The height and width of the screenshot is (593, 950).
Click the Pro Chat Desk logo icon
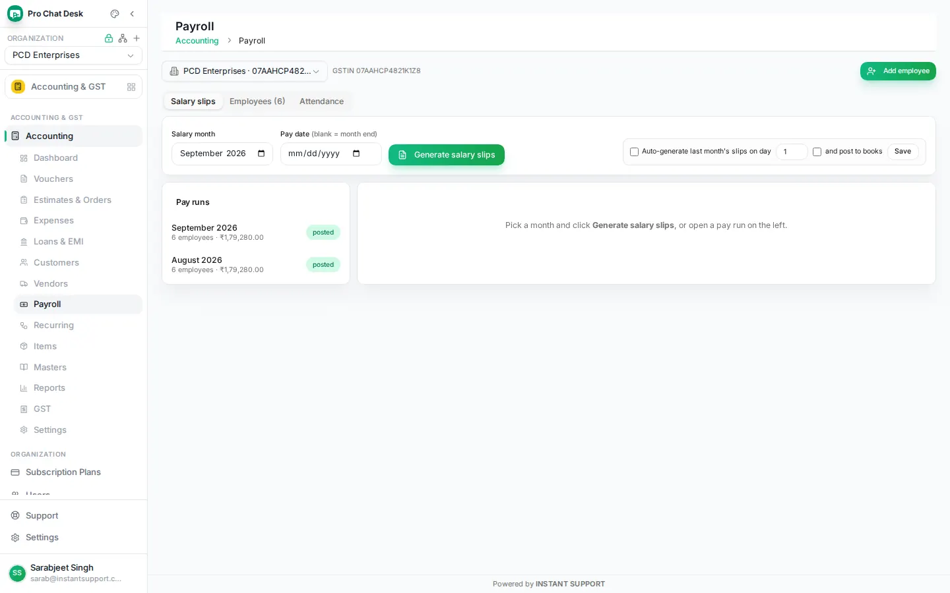click(15, 14)
